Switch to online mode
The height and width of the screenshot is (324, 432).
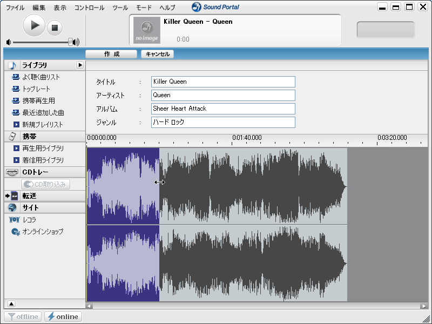(x=63, y=316)
